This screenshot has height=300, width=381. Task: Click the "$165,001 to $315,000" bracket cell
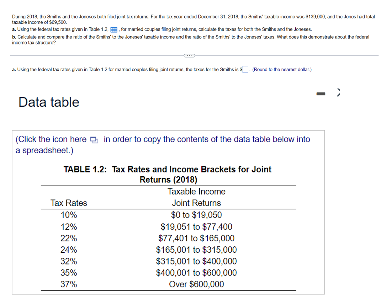click(x=196, y=250)
